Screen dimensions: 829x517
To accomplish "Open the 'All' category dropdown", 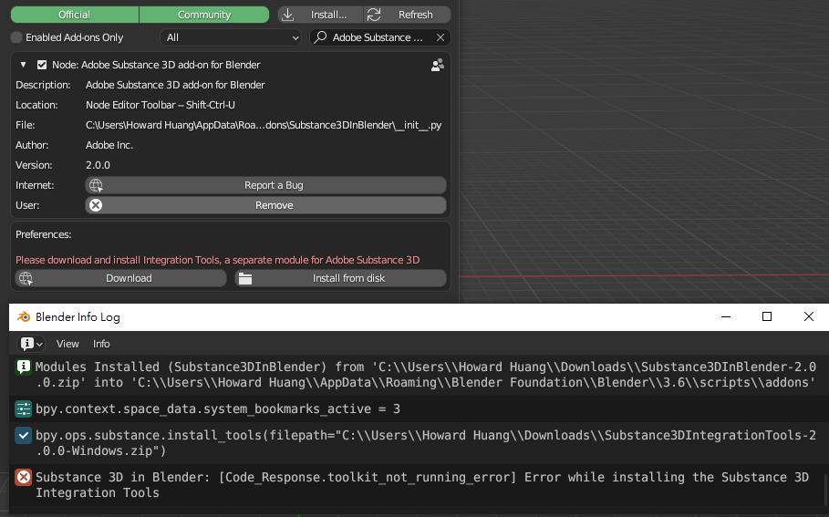I will point(231,37).
